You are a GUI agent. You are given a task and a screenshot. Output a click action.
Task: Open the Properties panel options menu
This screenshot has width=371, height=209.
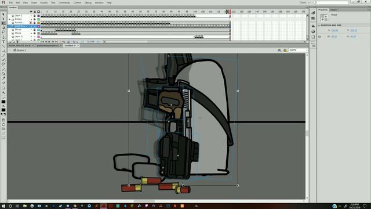[x=369, y=10]
